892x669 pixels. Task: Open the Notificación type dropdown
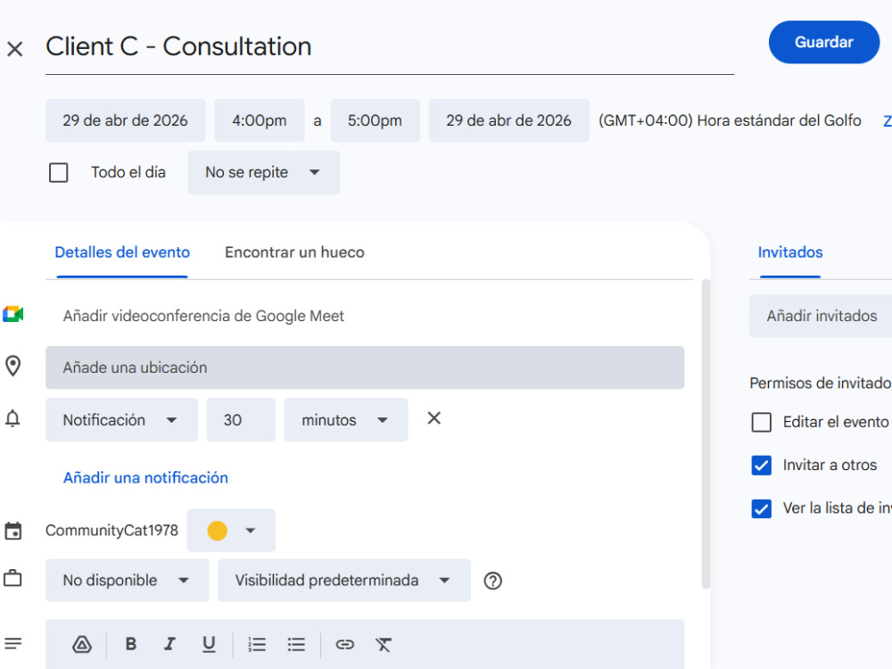tap(121, 420)
